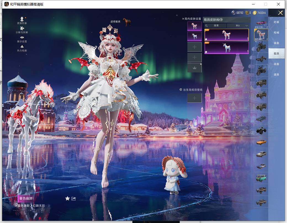Switch to the 时装 tab
The image size is (287, 223).
coord(277,22)
